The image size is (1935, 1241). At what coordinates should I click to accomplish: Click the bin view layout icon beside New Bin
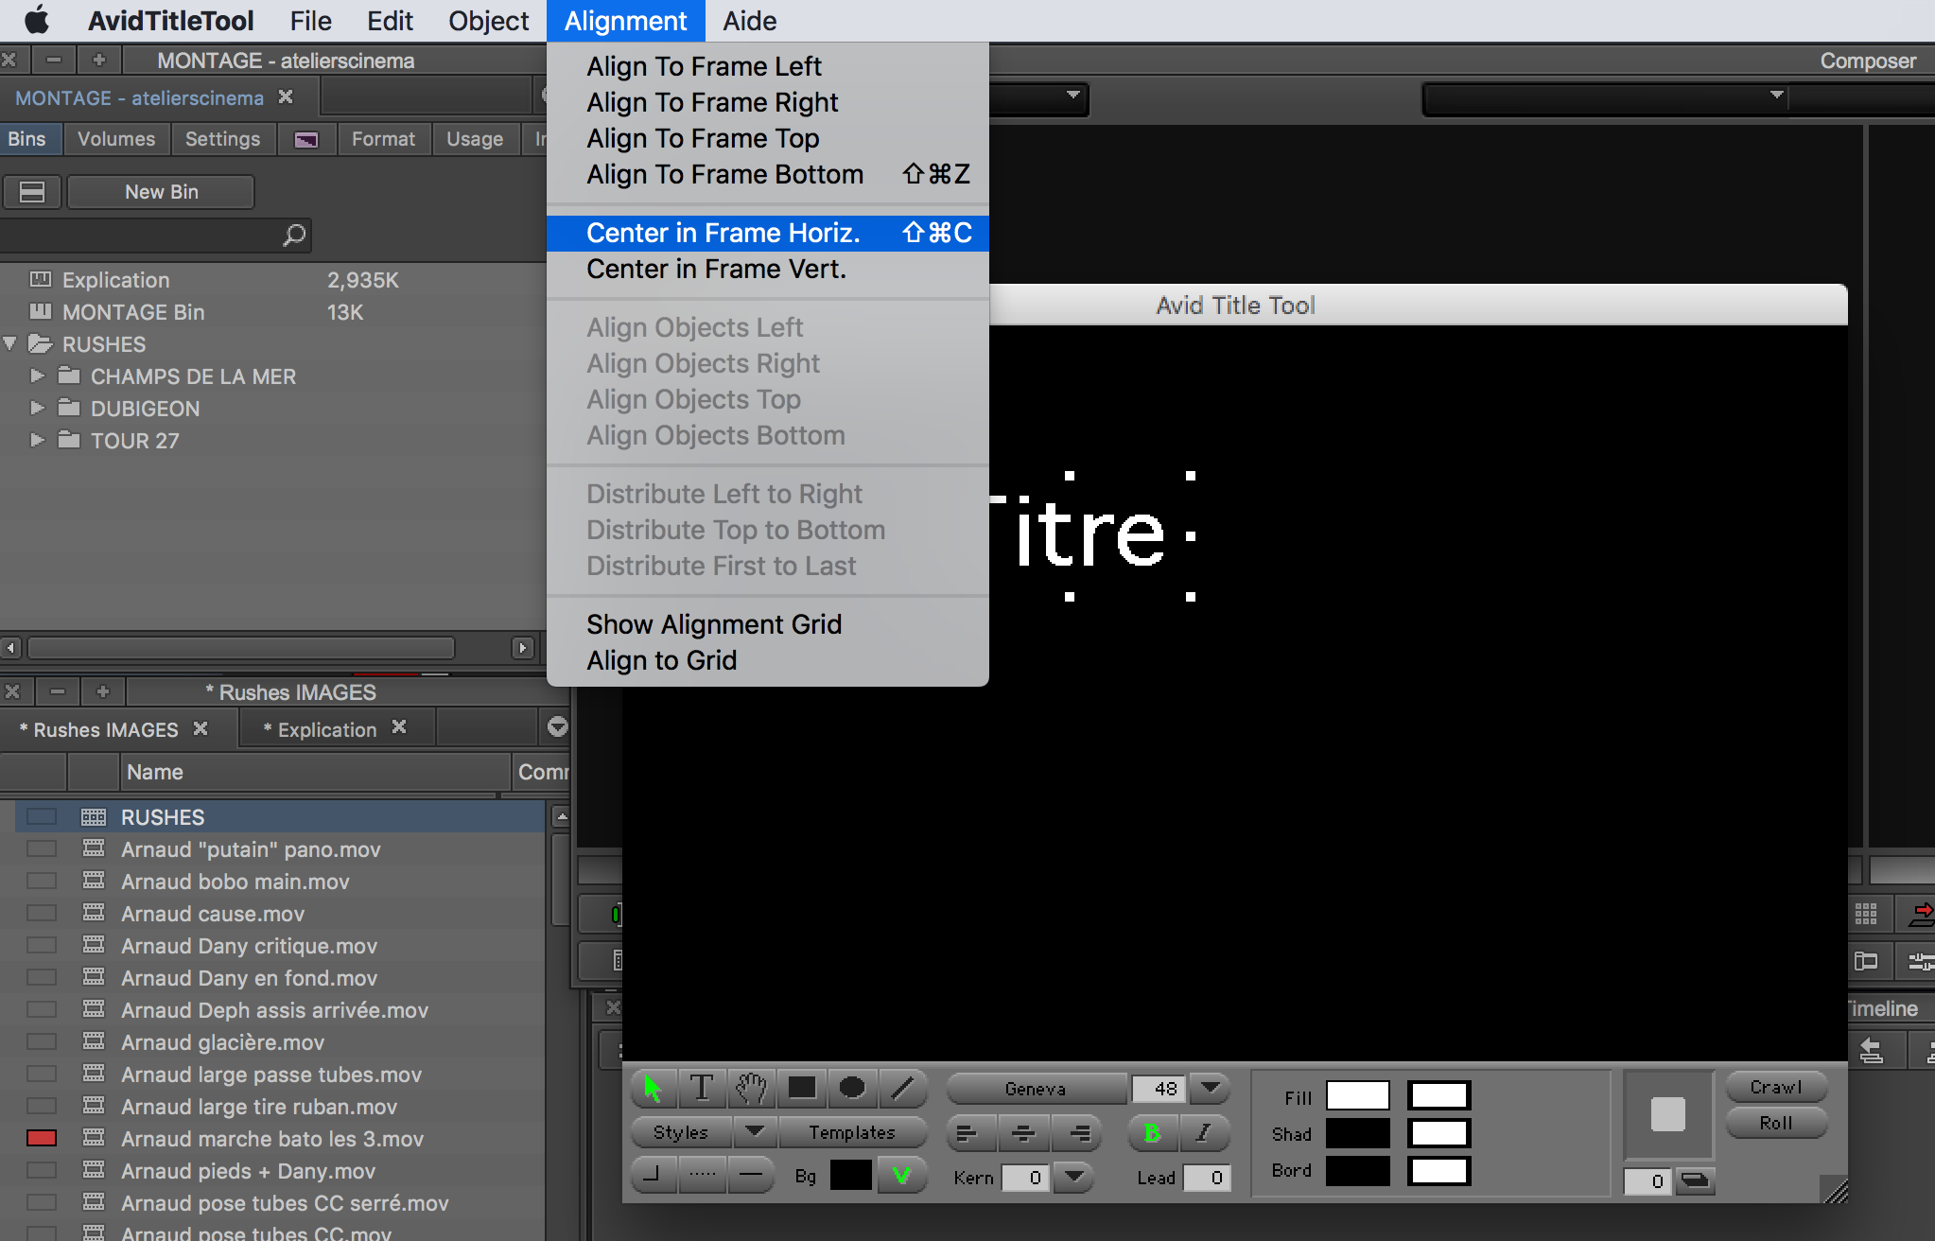pyautogui.click(x=32, y=192)
